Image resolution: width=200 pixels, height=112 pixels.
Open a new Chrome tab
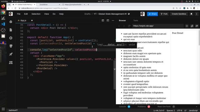pos(88,4)
